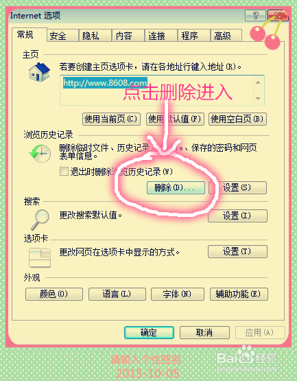Enable 退出时删除浏览历史记录 checkbox
Viewport: 297px width, 381px height.
point(64,172)
